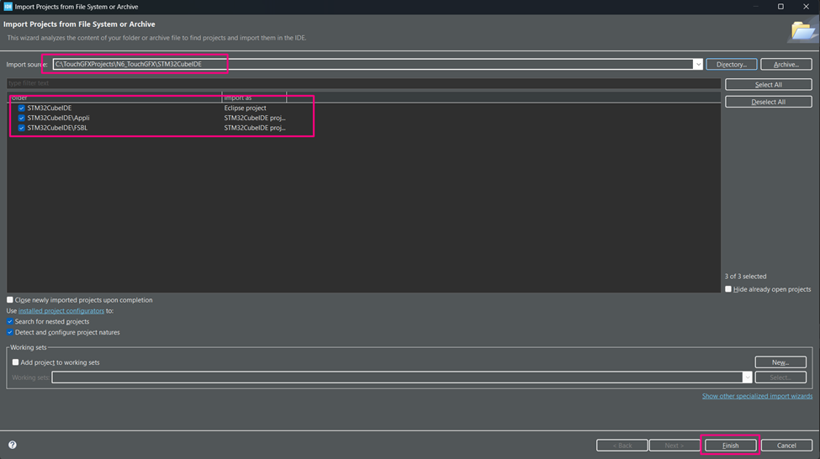Click the 3 of 3 selected text
The height and width of the screenshot is (459, 820).
[x=745, y=277]
